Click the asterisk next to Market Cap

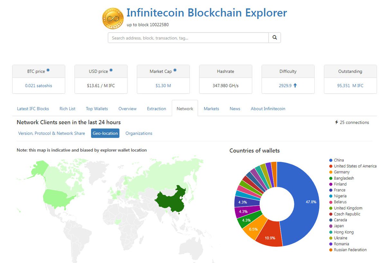(175, 70)
